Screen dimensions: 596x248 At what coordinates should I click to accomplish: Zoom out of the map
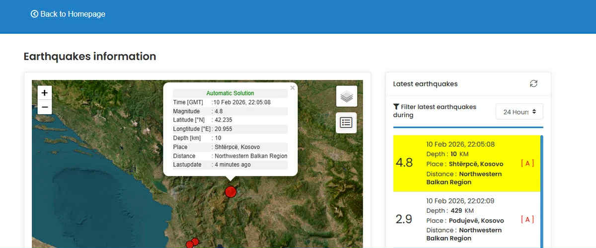[x=45, y=107]
